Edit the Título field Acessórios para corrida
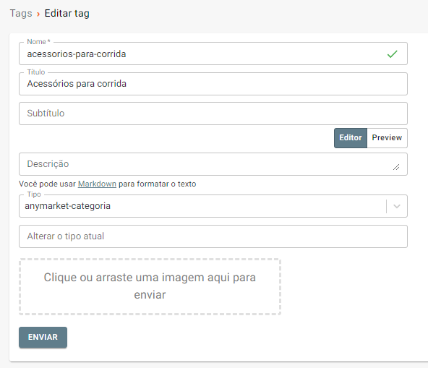 [213, 84]
